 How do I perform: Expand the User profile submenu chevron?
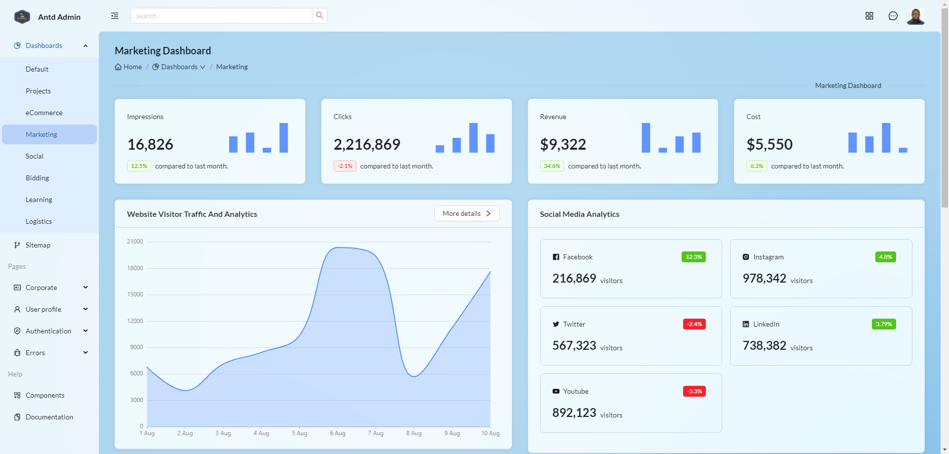click(x=86, y=309)
